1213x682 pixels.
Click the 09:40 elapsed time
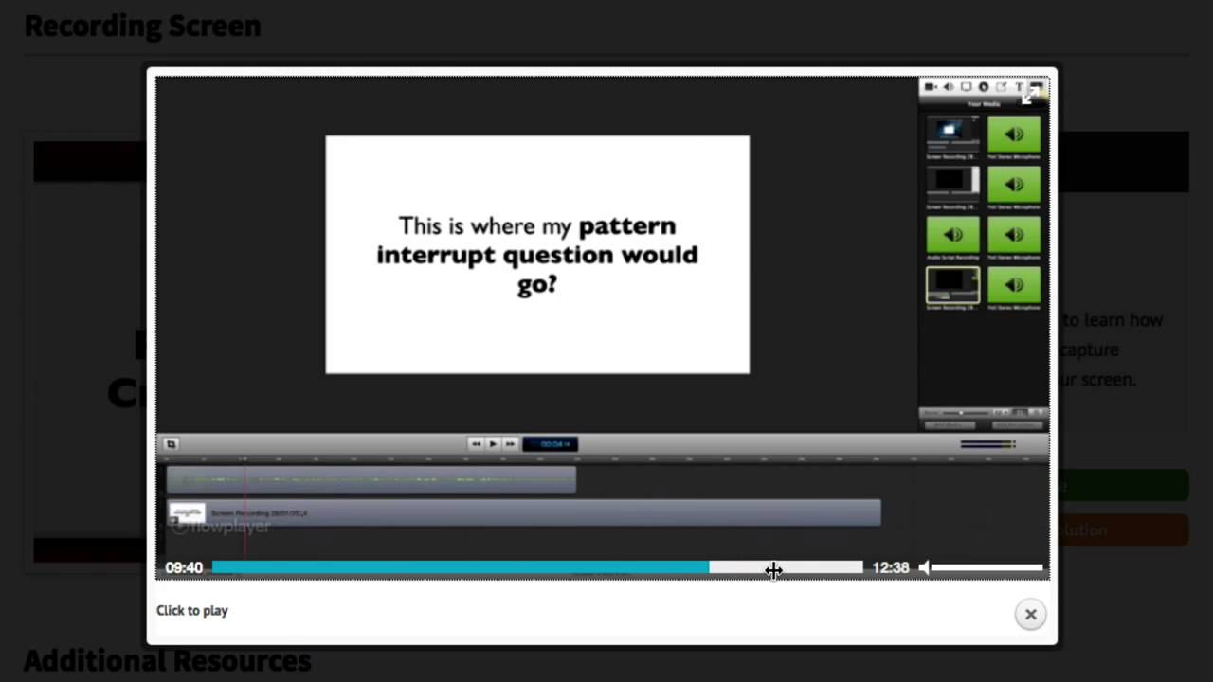click(184, 567)
